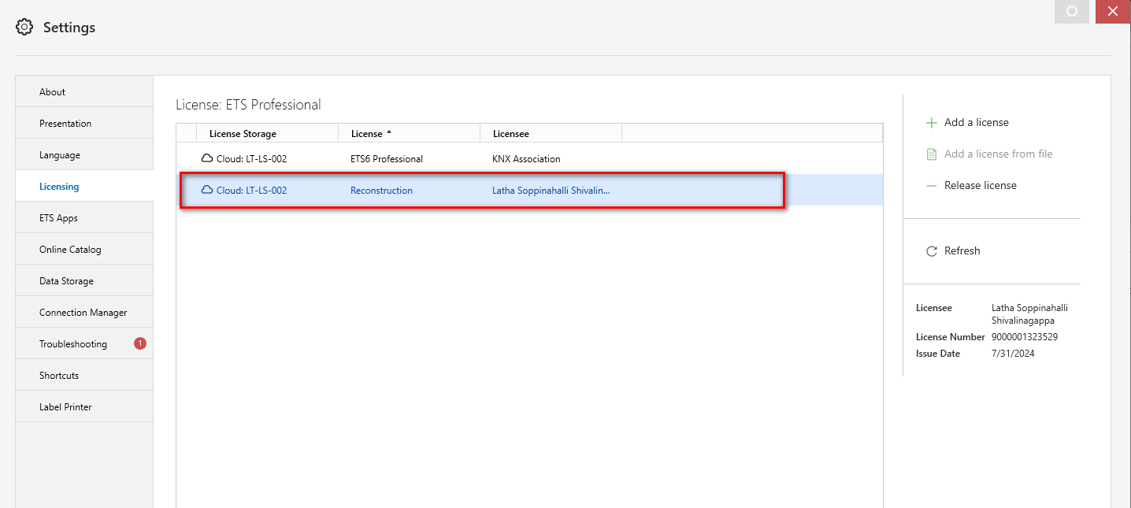
Task: Click the Refresh button label
Action: click(962, 251)
